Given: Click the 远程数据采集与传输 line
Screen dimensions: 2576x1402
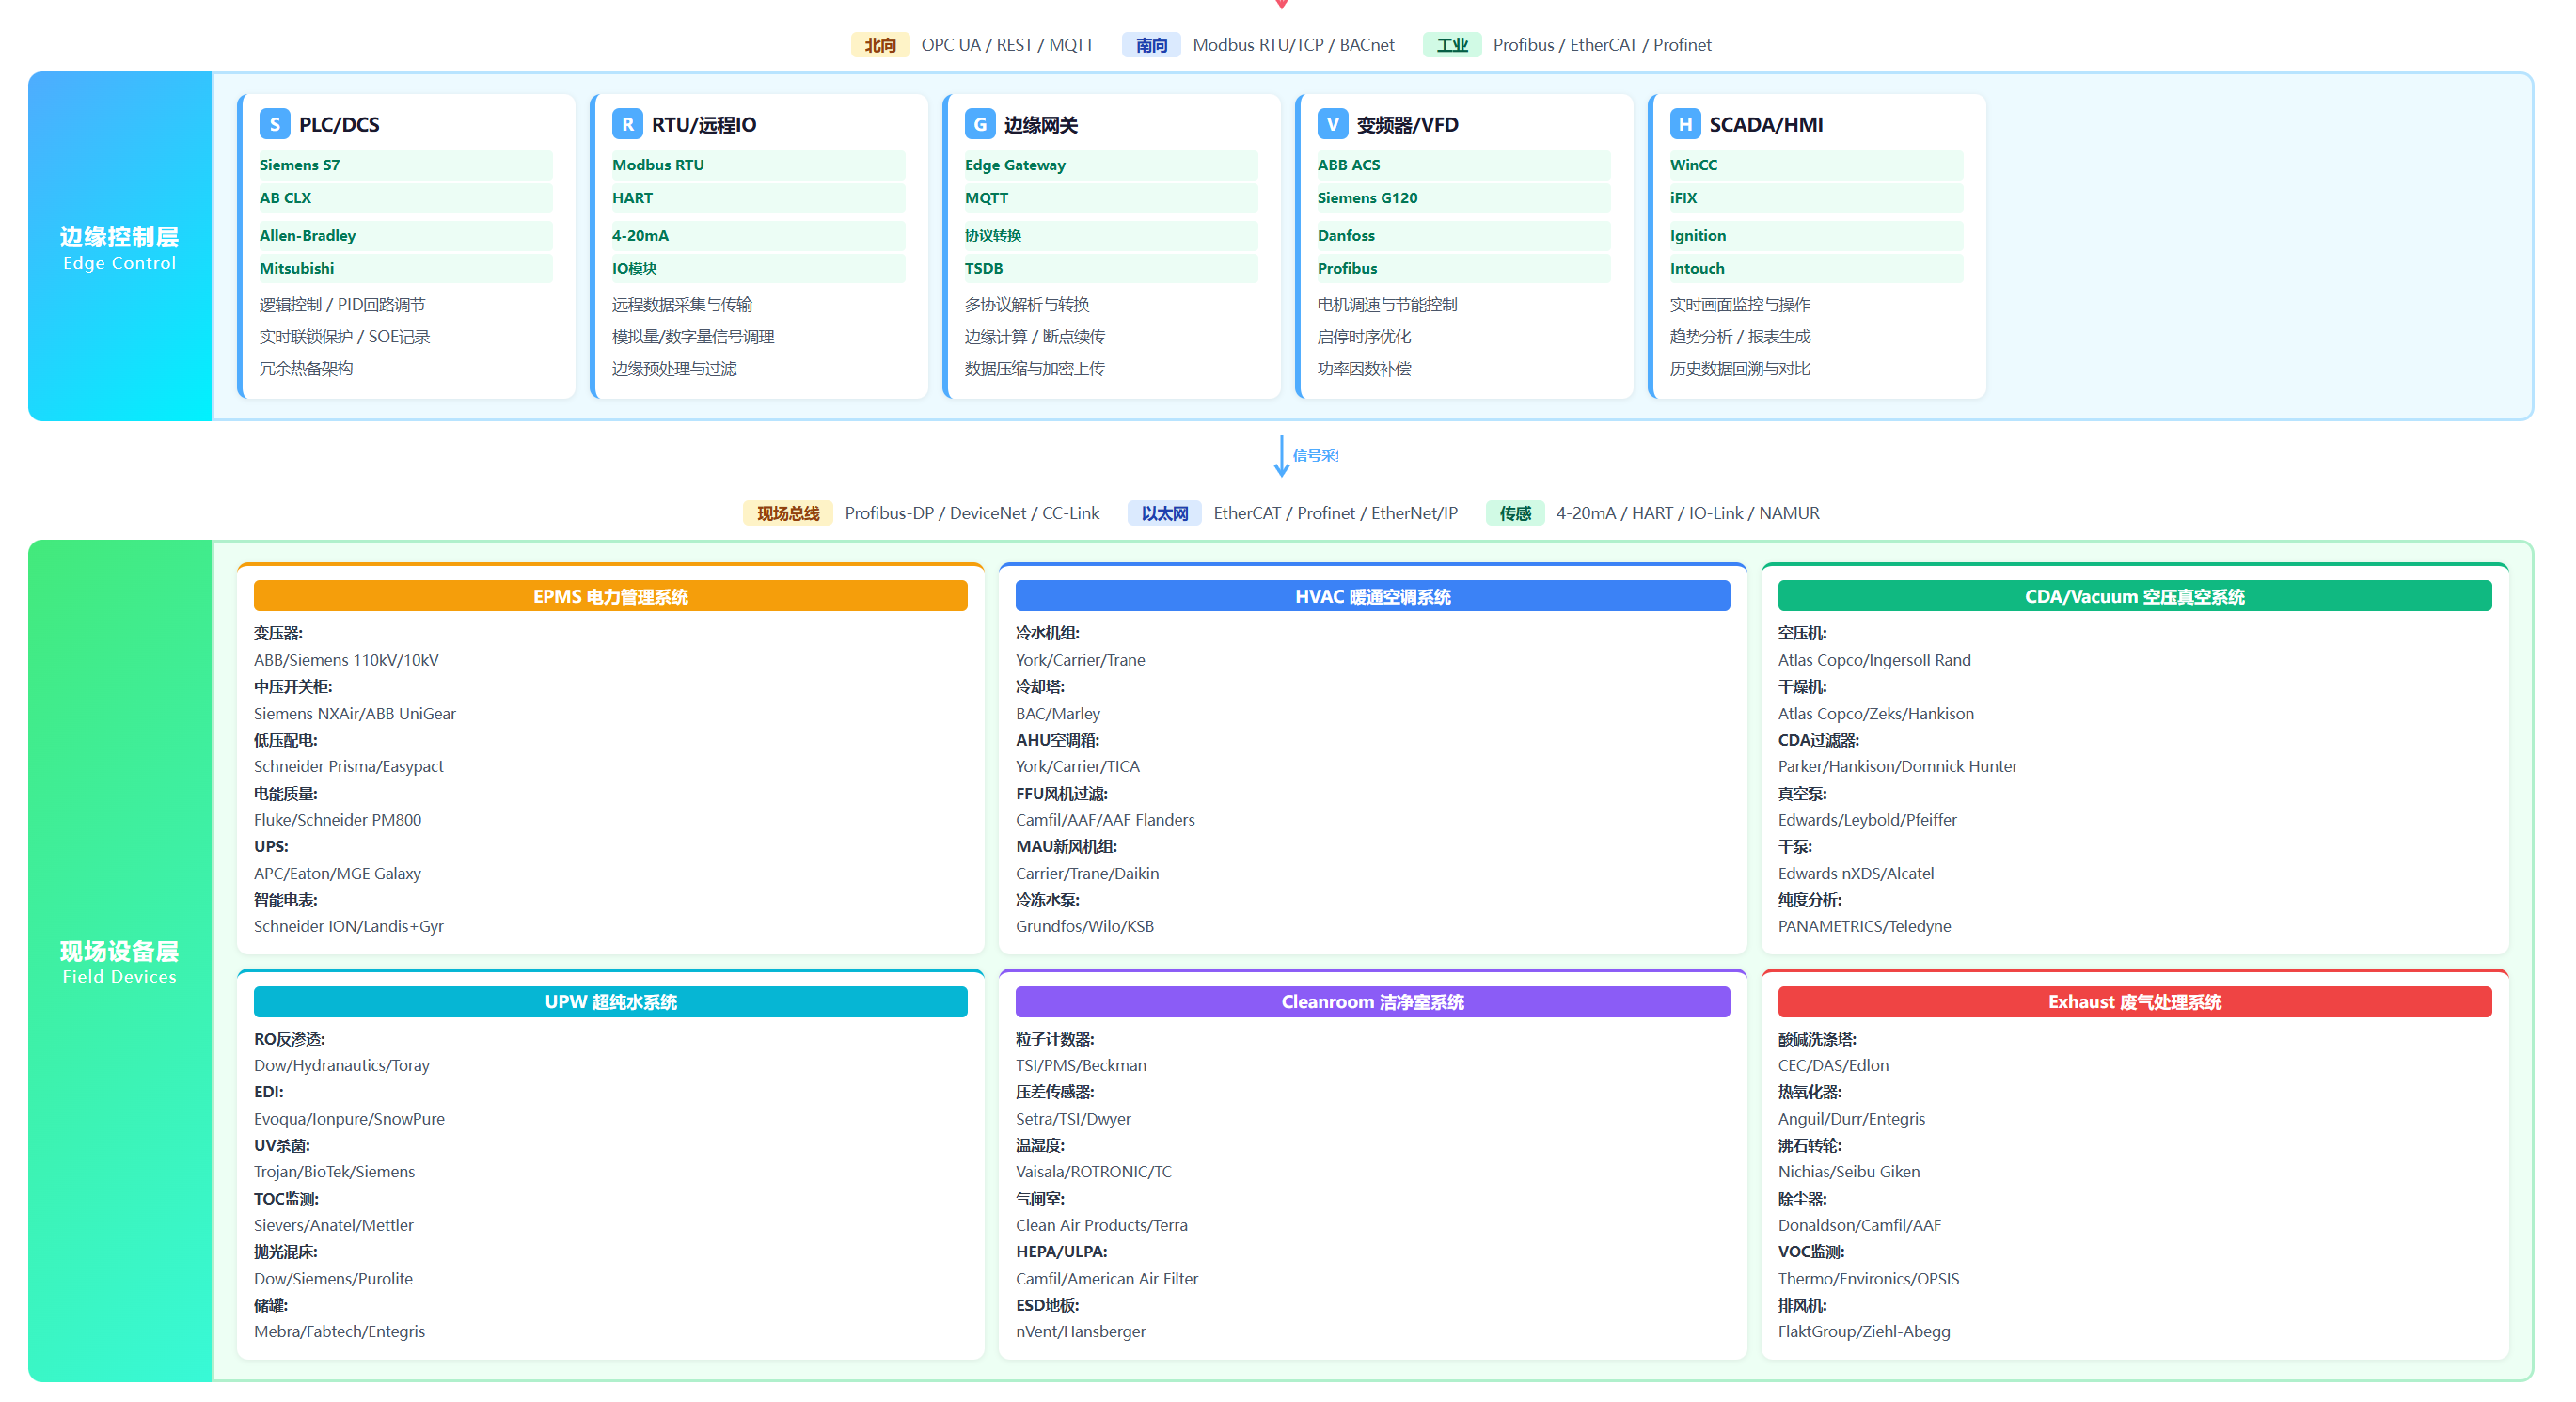Looking at the screenshot, I should [x=682, y=305].
